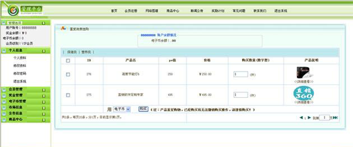Image resolution: width=353 pixels, height=147 pixels.
Task: Expand the 市场信息 section arrow
Action: (44, 108)
